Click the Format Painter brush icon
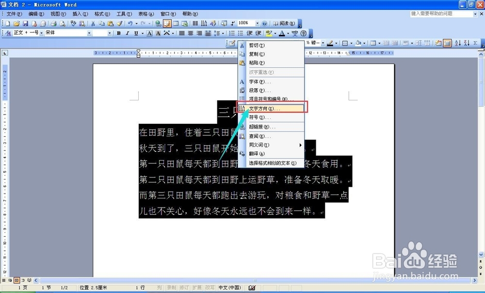The width and height of the screenshot is (485, 293). coord(119,23)
